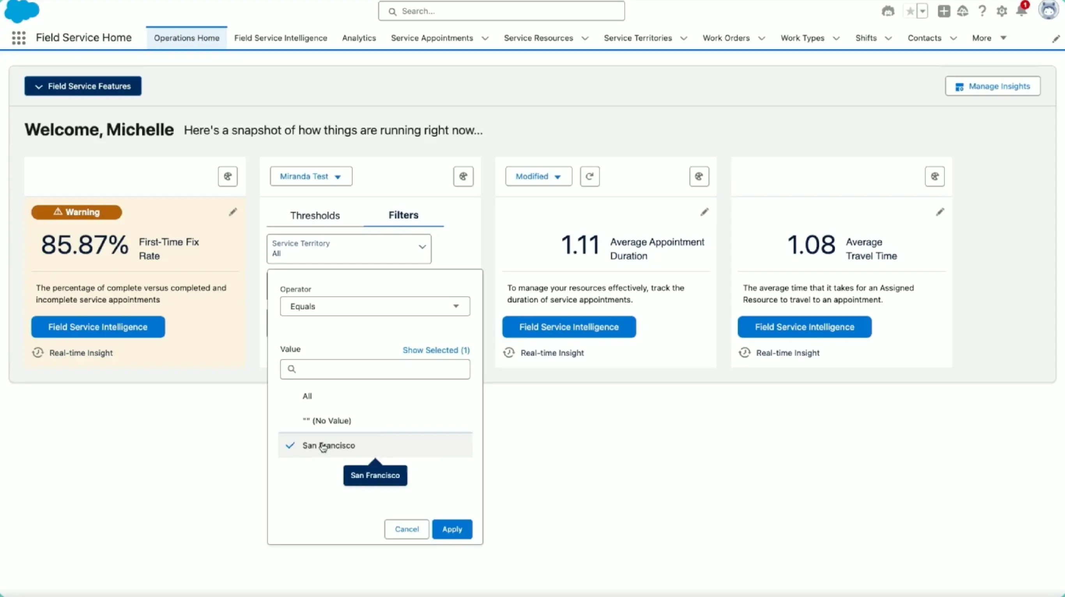Open the Salesforce Help question mark icon
The image size is (1065, 597).
pyautogui.click(x=982, y=11)
